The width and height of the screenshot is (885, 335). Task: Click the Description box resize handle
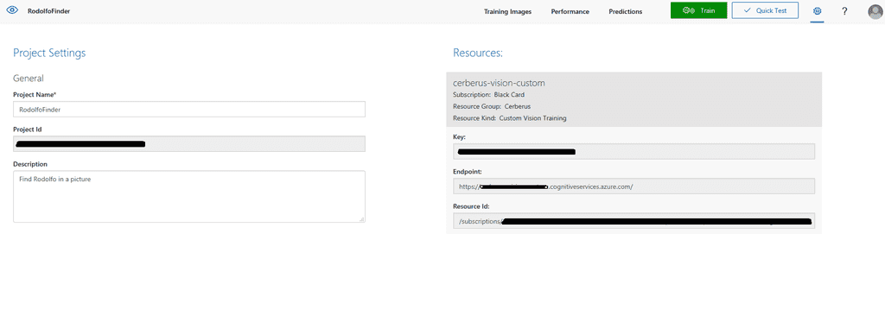[362, 218]
